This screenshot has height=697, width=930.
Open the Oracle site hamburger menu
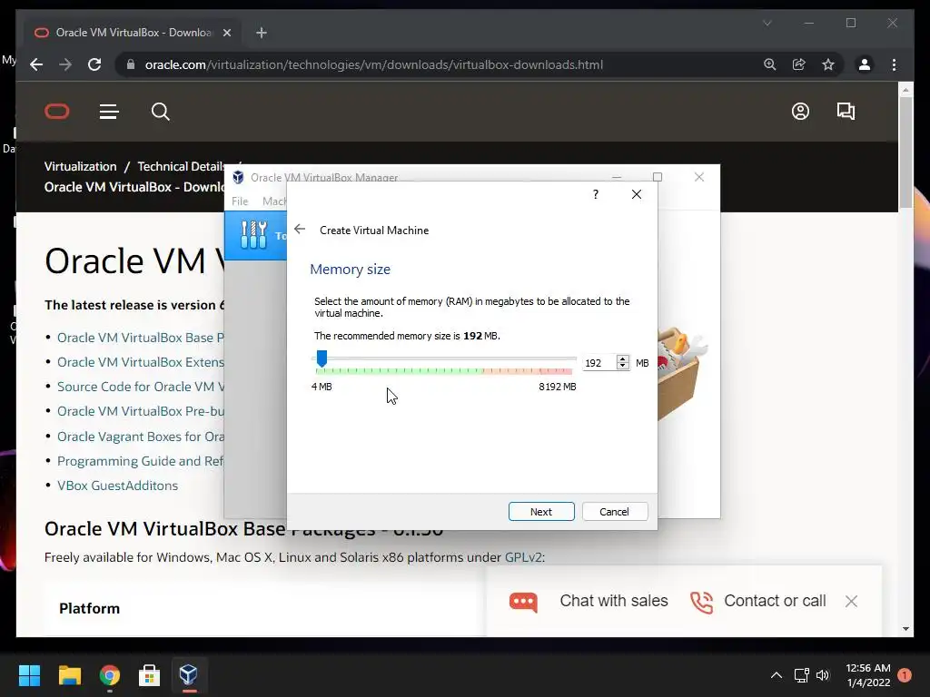[109, 112]
